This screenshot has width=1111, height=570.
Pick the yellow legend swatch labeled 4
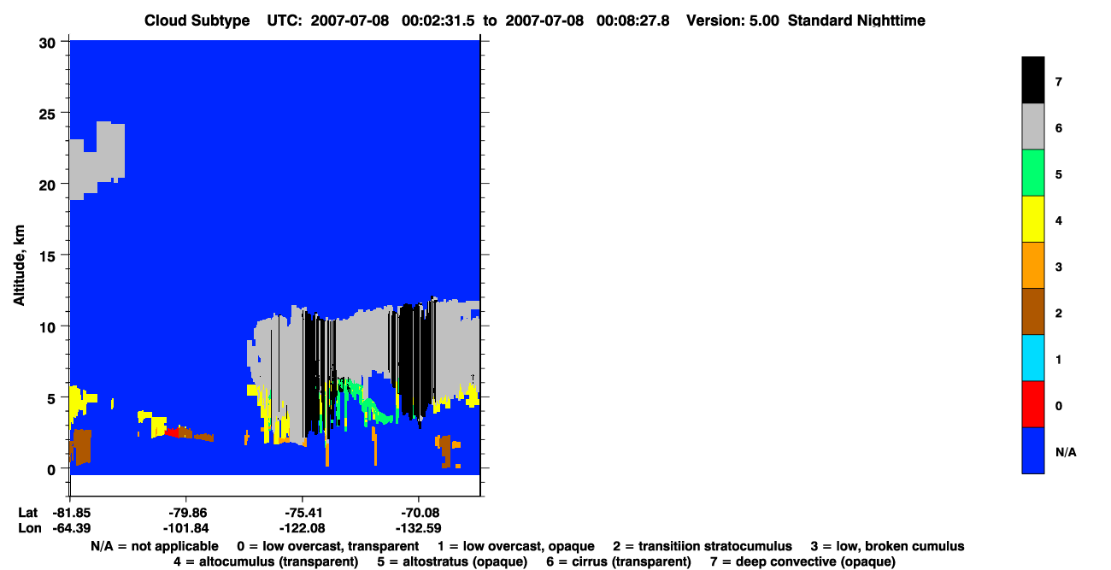click(1032, 219)
